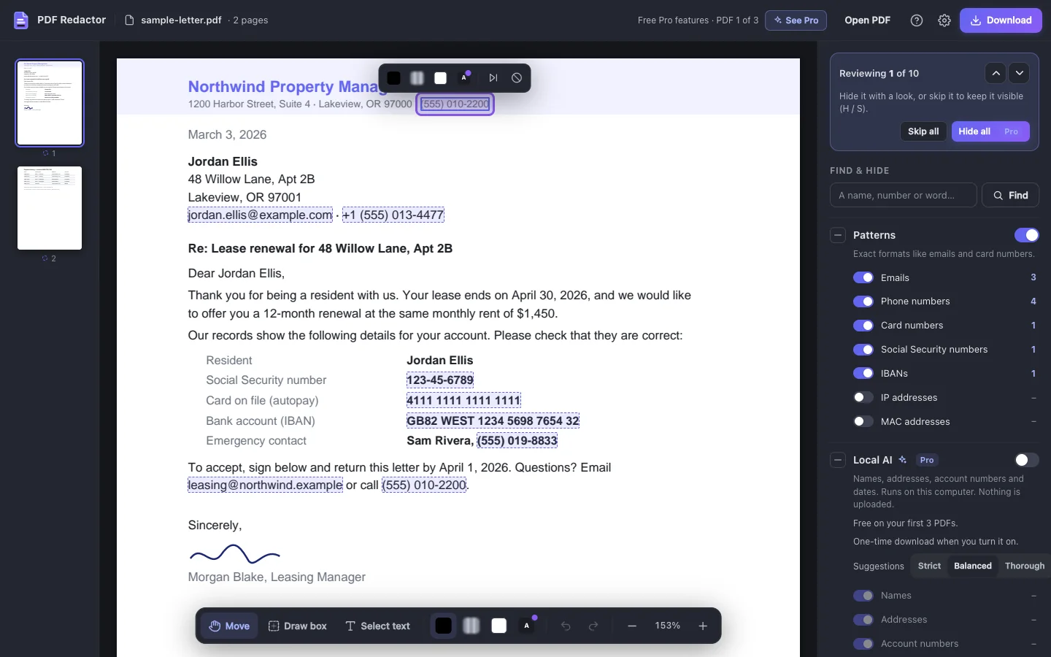Click the Skip all button
This screenshot has height=657, width=1051.
pyautogui.click(x=923, y=131)
